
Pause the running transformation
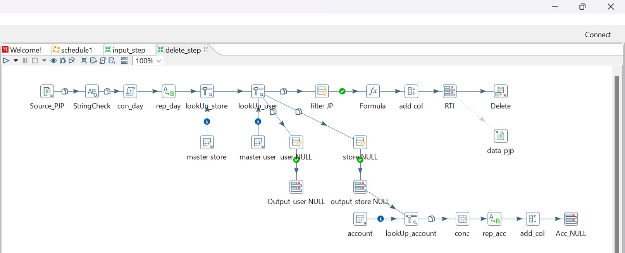(25, 61)
